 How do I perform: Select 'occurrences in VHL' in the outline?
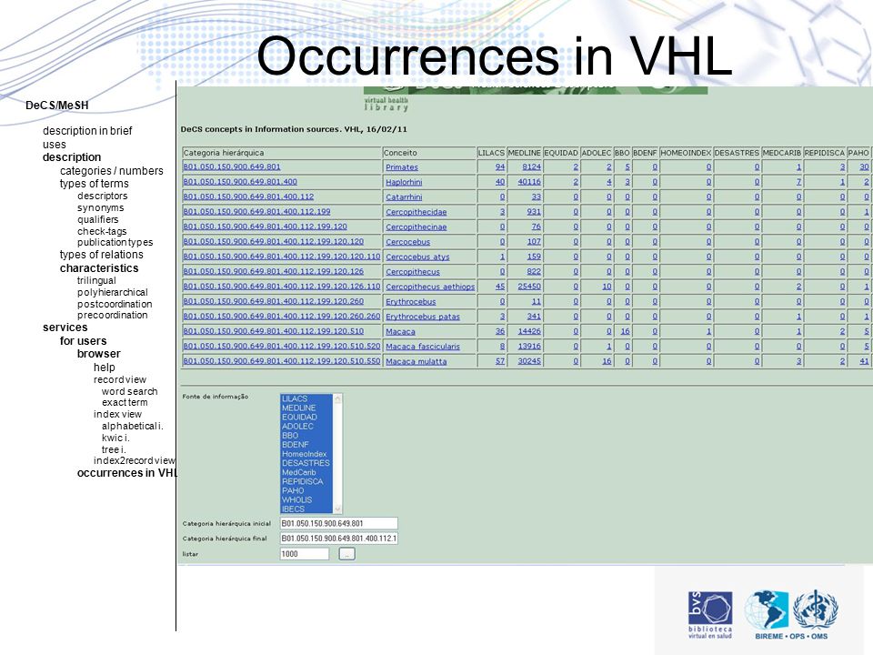pos(127,473)
